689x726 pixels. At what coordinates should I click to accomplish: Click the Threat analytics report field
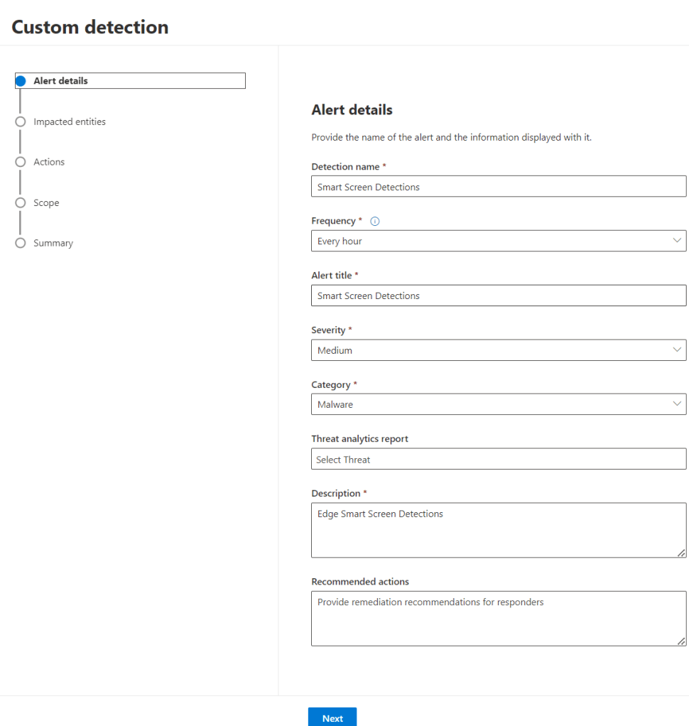tap(498, 460)
